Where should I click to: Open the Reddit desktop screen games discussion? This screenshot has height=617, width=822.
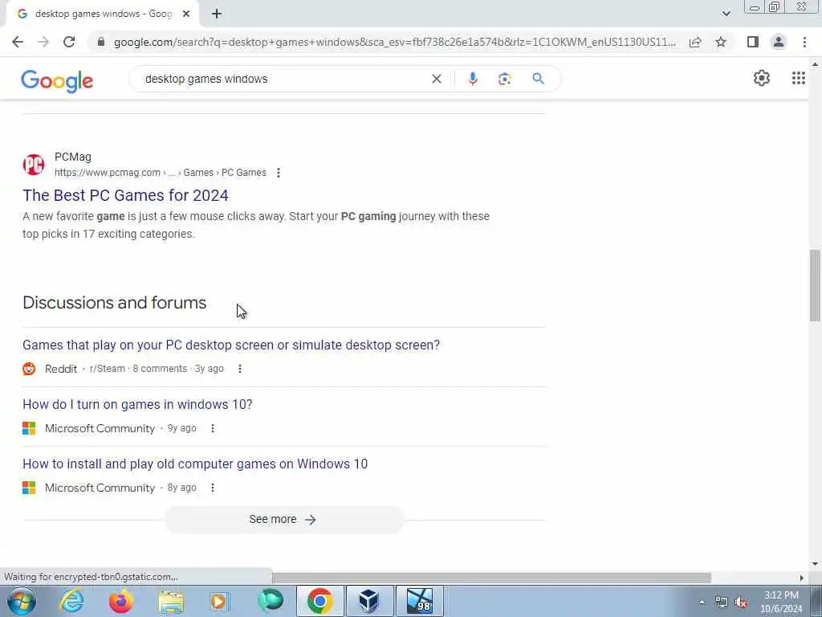coord(231,345)
